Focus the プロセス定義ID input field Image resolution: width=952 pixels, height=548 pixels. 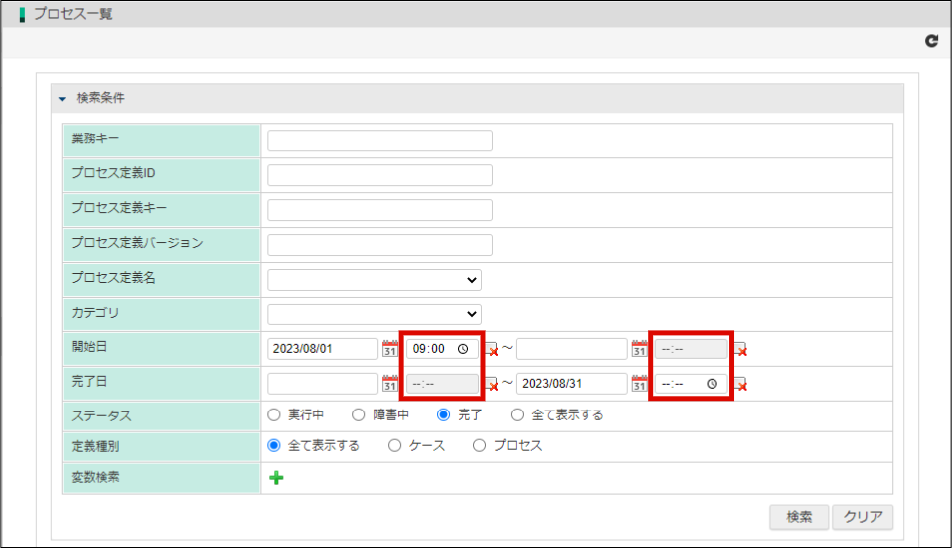[x=380, y=175]
